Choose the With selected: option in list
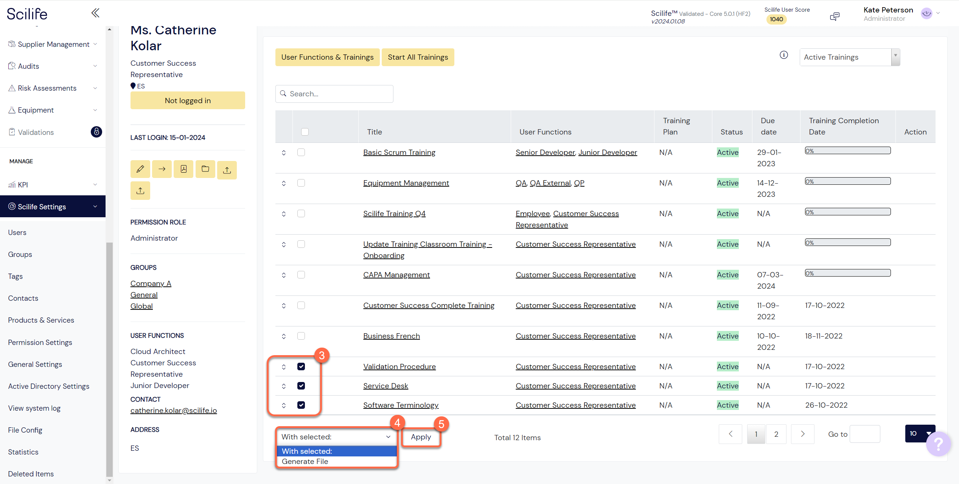This screenshot has width=959, height=484. point(336,451)
